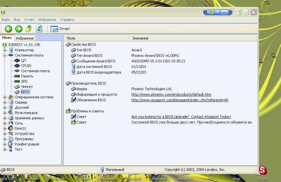Select the Системная плата child item icon
This screenshot has width=281, height=182.
(x=17, y=71)
